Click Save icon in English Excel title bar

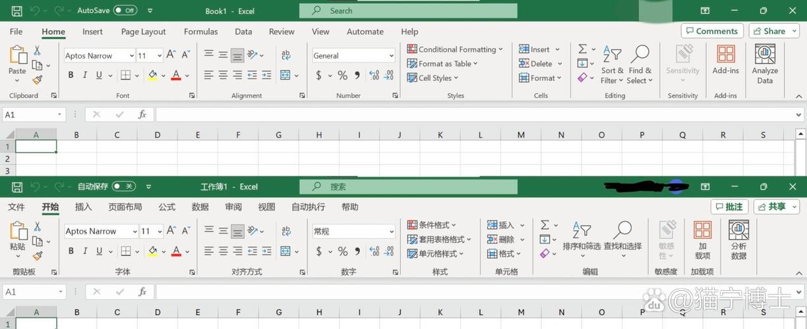tap(16, 11)
